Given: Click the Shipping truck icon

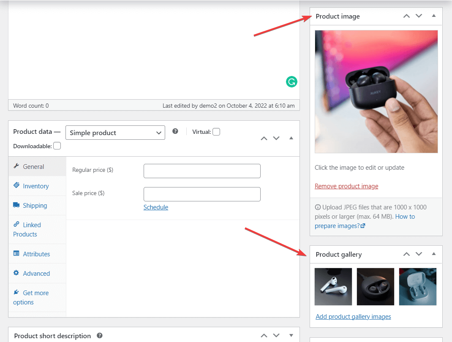Looking at the screenshot, I should tap(16, 205).
